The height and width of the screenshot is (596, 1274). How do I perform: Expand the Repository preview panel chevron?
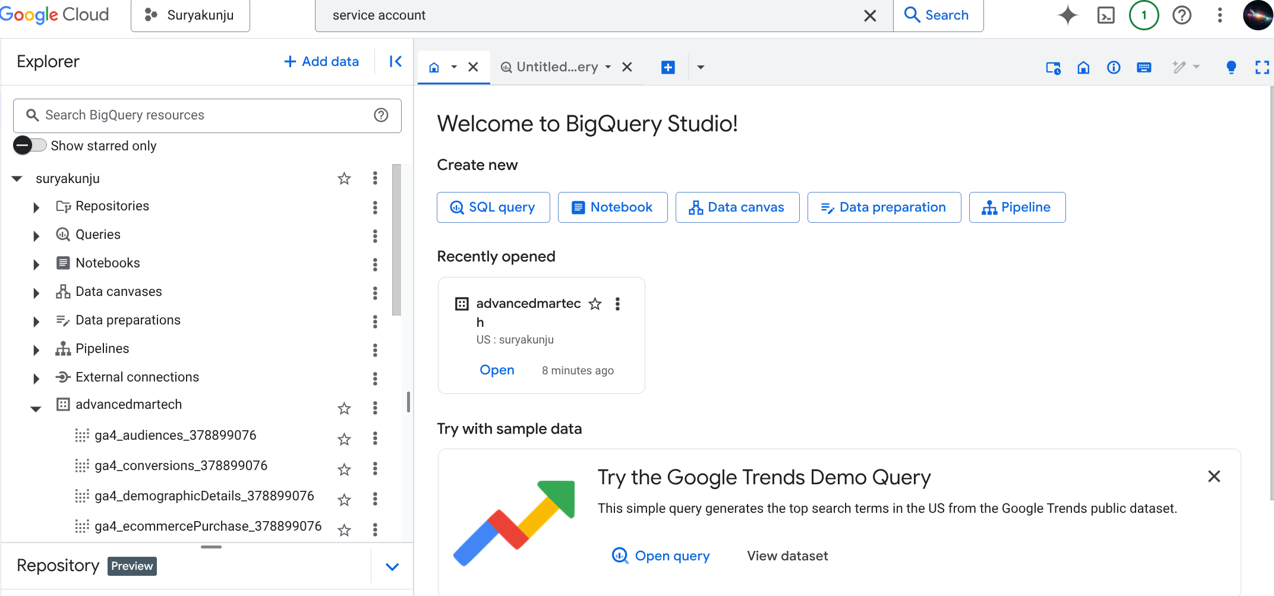392,566
